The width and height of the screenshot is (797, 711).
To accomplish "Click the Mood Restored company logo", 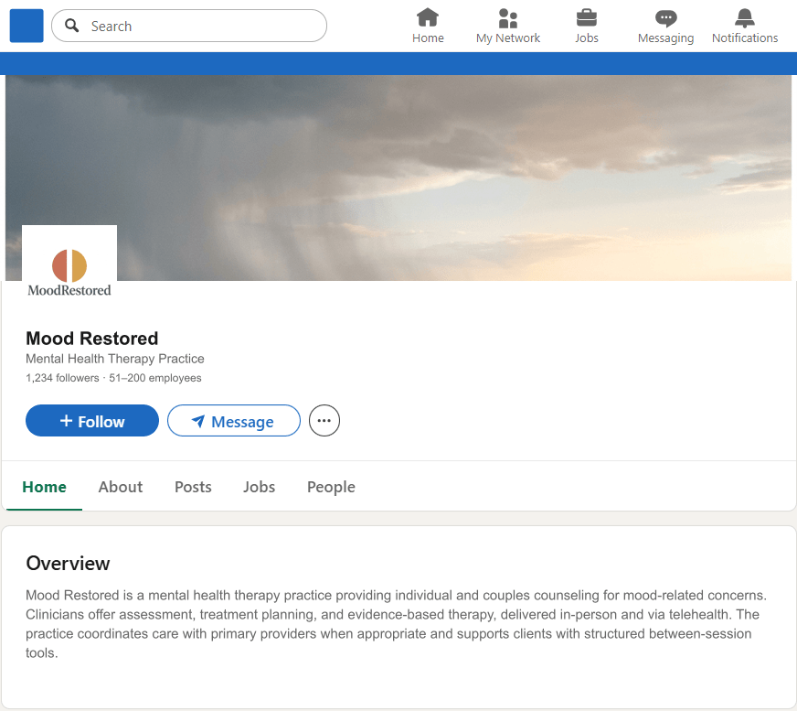I will (69, 263).
